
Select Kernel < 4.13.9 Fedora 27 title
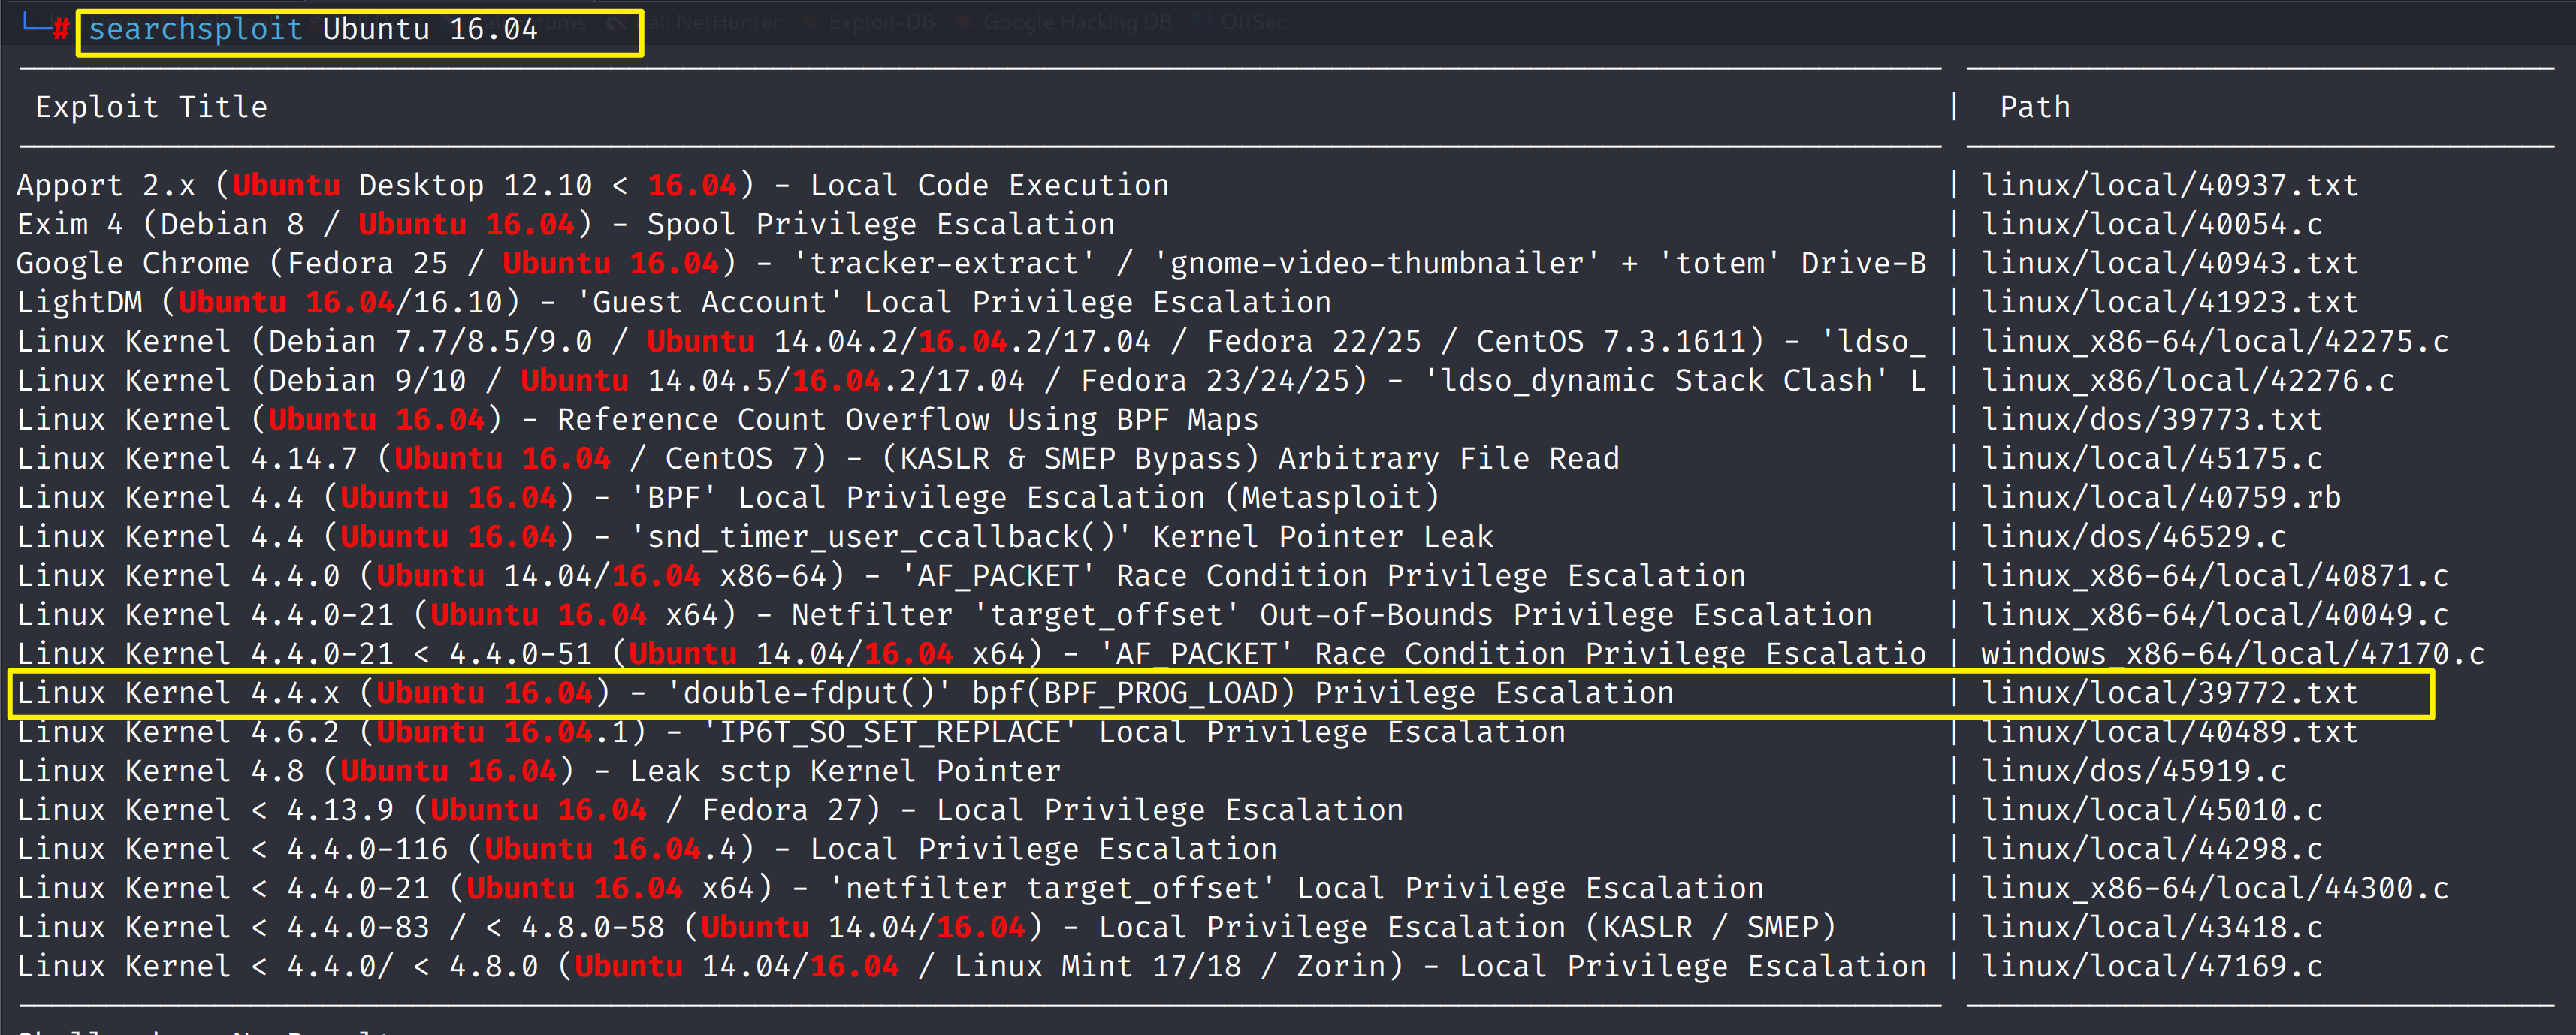tap(709, 809)
